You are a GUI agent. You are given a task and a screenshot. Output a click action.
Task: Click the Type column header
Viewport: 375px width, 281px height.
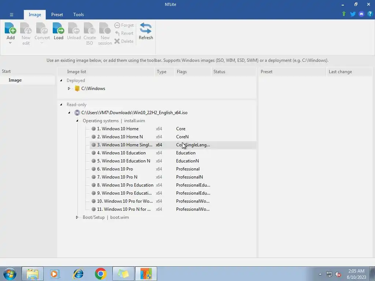(x=164, y=72)
